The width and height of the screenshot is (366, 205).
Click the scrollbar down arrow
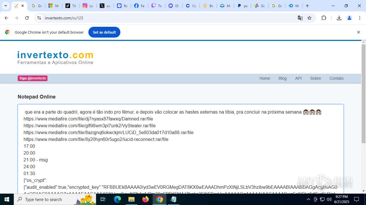363,191
